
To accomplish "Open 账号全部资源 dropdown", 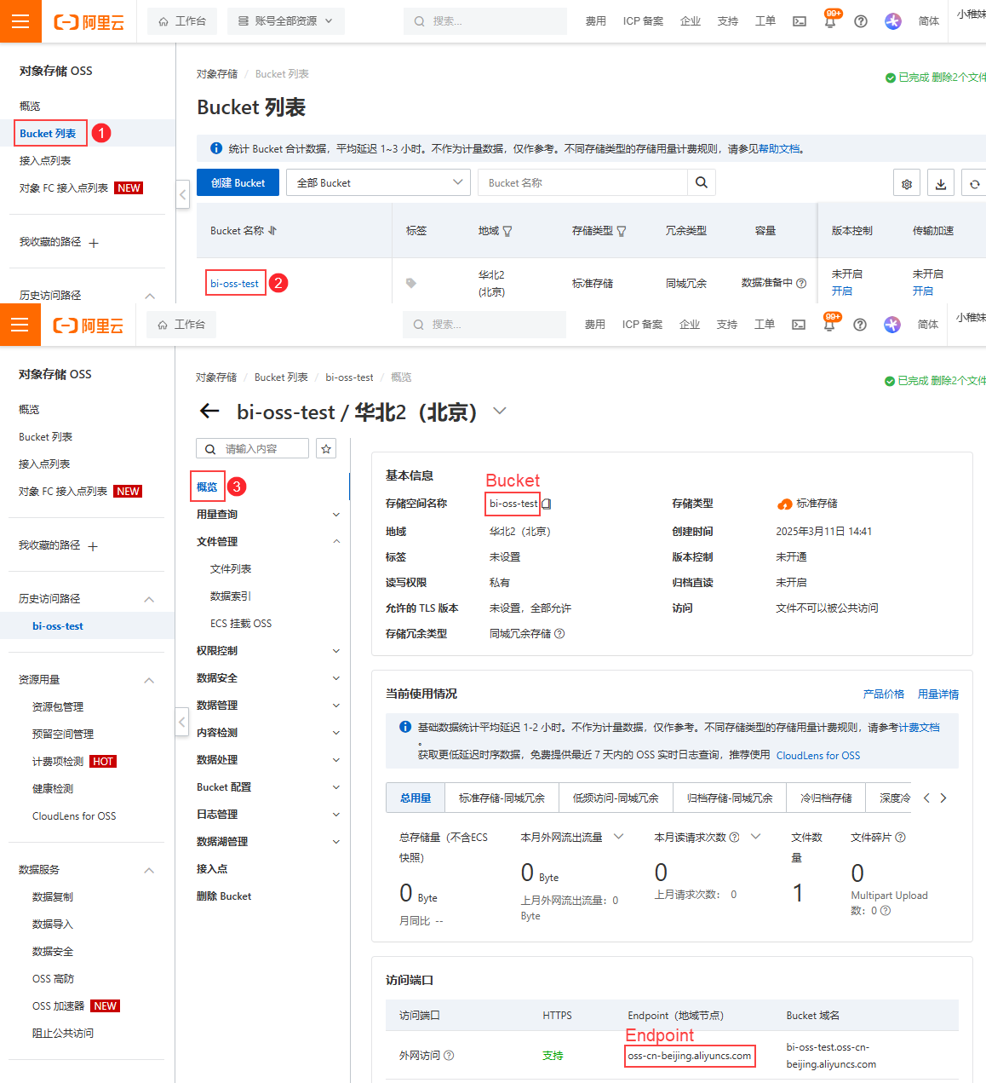I will click(x=286, y=21).
